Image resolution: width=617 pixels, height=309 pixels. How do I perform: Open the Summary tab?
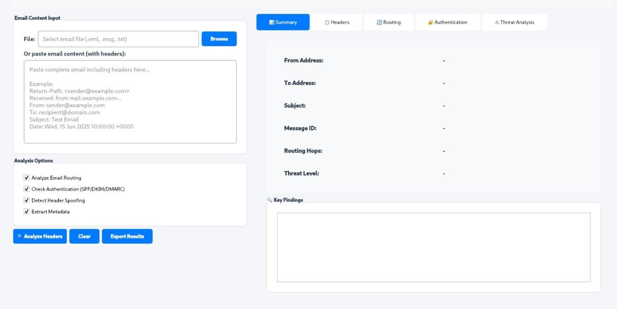pos(283,23)
